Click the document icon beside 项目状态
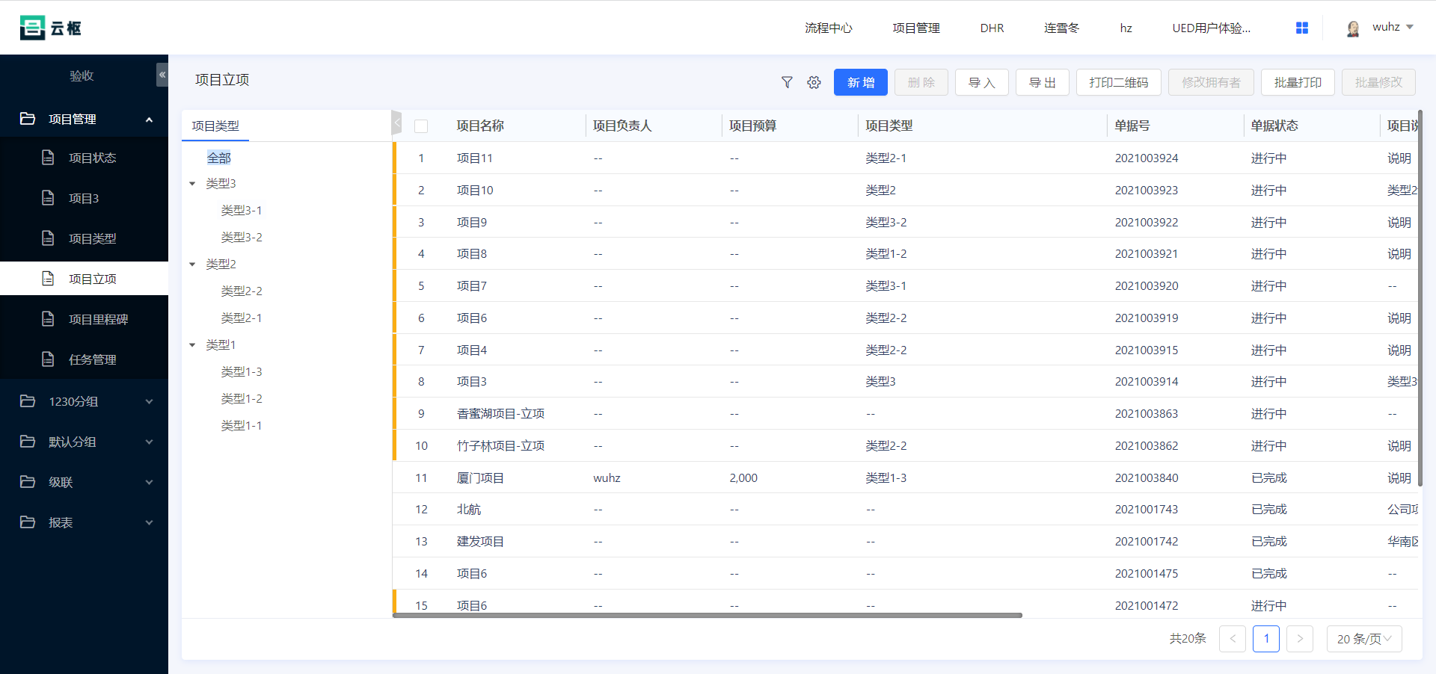The image size is (1436, 674). click(48, 157)
